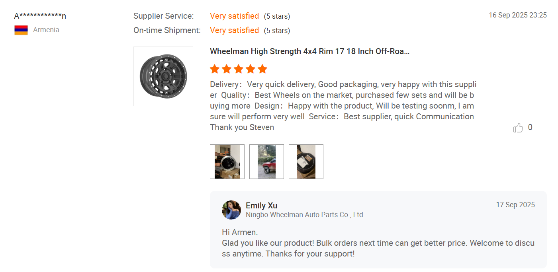
Task: View the red car review photo
Action: 266,161
